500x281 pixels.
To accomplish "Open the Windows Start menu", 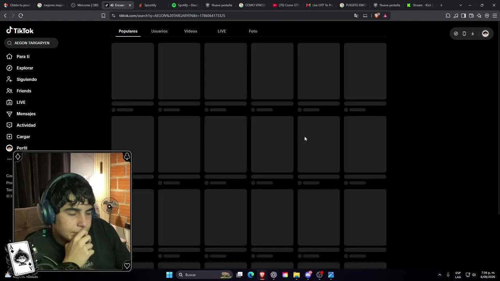I will tap(169, 275).
